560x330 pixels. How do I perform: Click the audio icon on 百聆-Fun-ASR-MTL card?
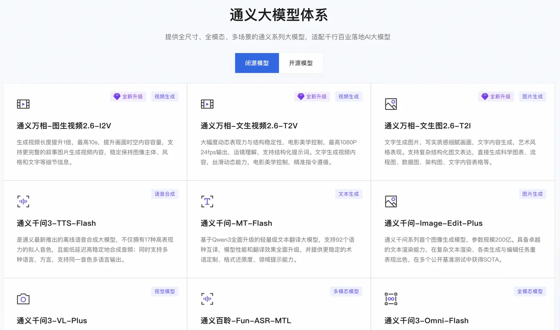coord(207,298)
